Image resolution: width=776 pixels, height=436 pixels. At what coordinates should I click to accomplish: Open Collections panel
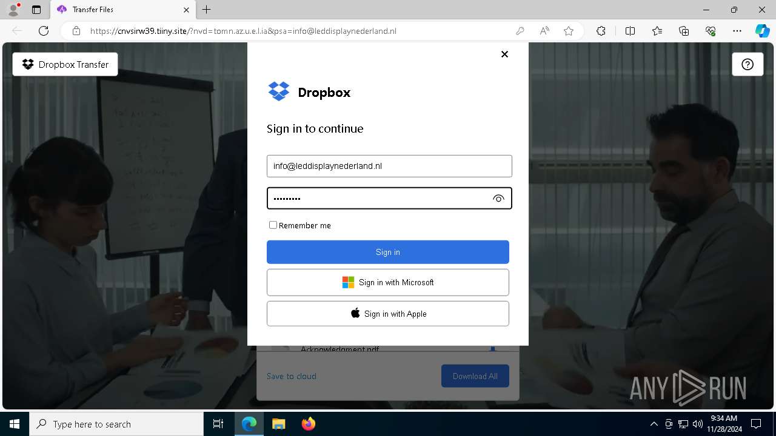pyautogui.click(x=684, y=31)
